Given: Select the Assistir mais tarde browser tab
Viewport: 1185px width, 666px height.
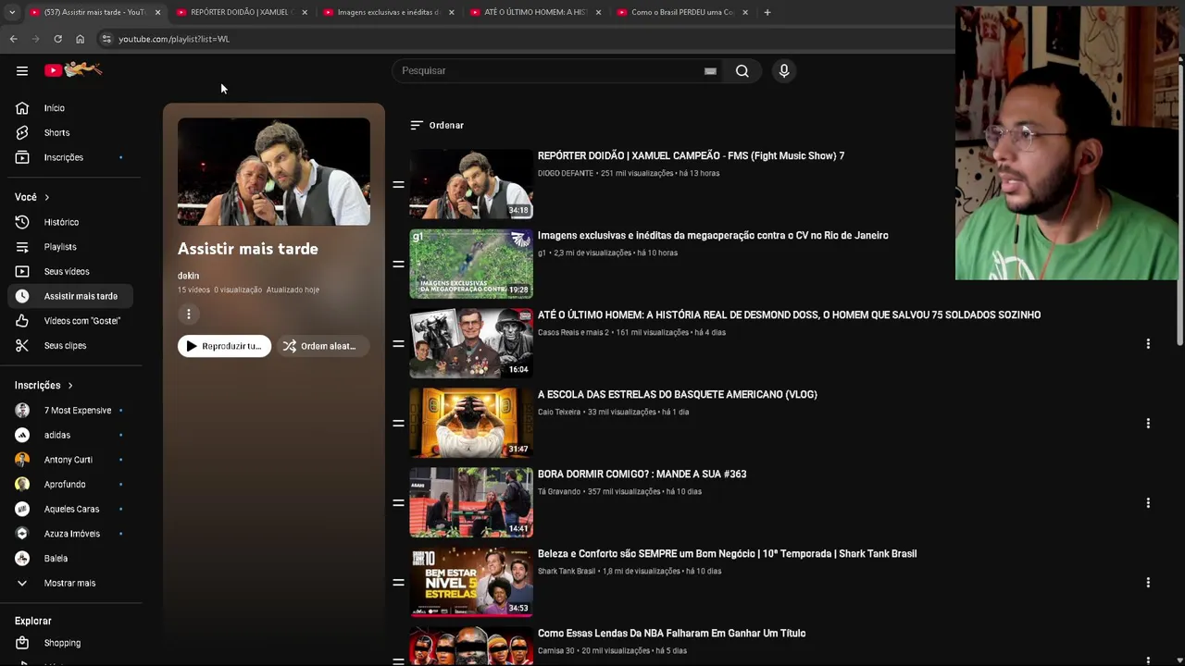Looking at the screenshot, I should (x=93, y=12).
